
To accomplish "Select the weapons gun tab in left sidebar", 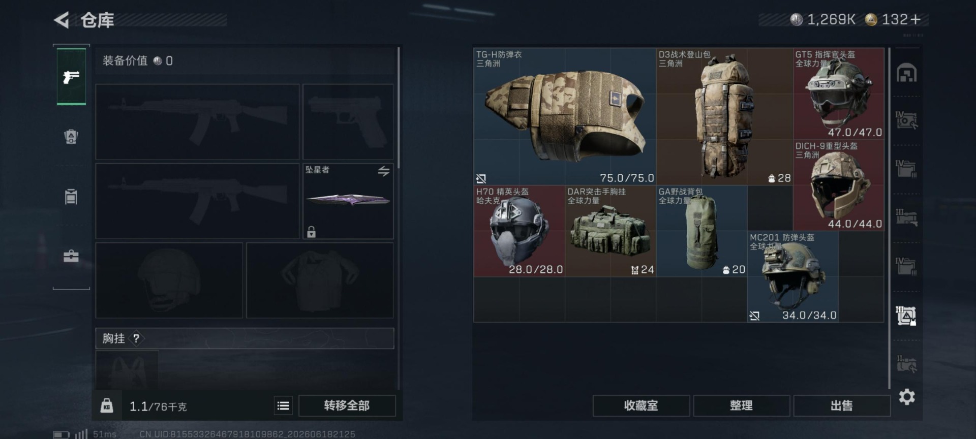I will pos(71,77).
